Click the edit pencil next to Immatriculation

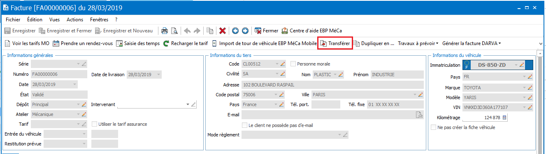tap(522, 65)
